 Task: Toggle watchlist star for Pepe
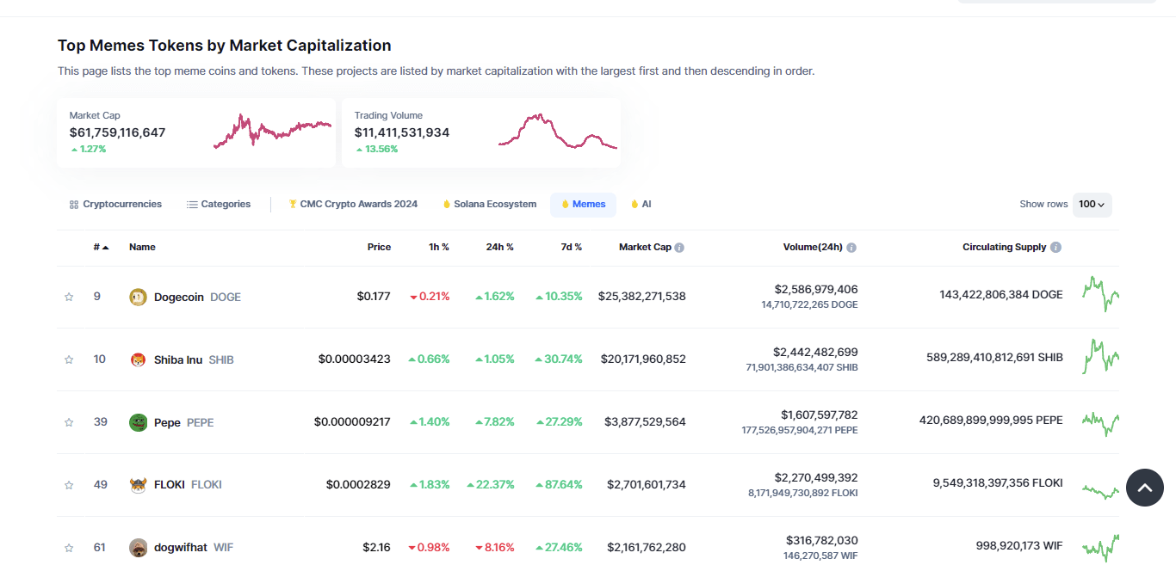pyautogui.click(x=69, y=422)
